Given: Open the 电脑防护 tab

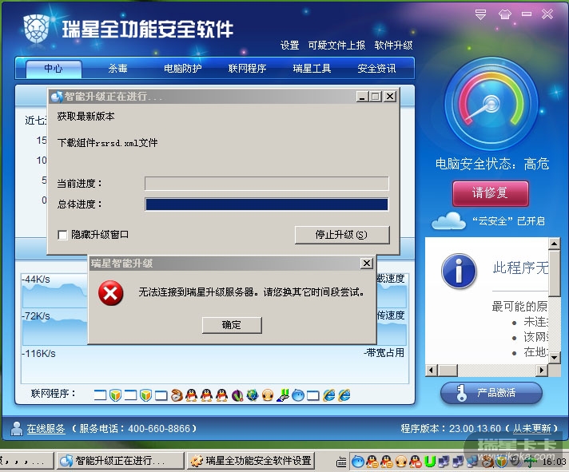Looking at the screenshot, I should (182, 69).
